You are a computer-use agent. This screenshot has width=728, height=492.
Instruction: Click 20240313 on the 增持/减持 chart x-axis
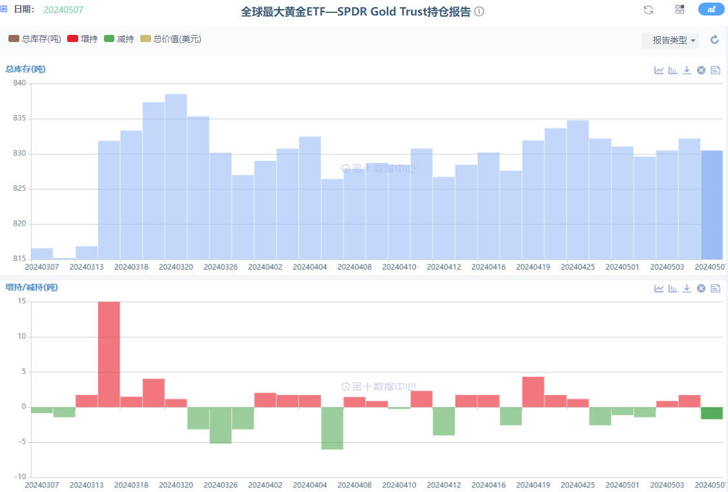87,486
